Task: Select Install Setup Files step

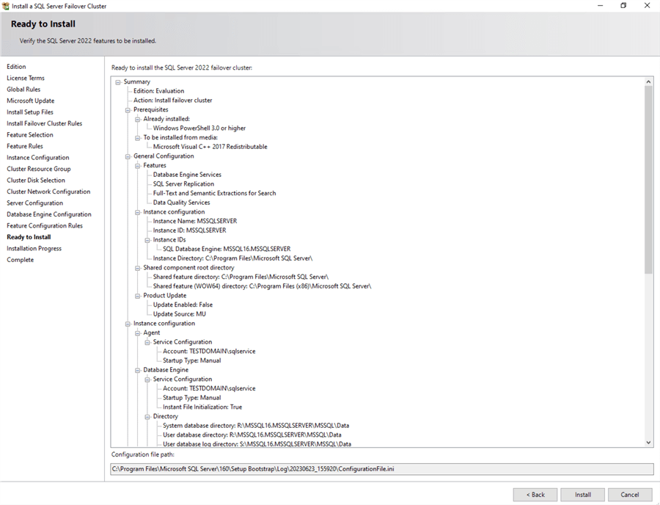Action: tap(30, 112)
